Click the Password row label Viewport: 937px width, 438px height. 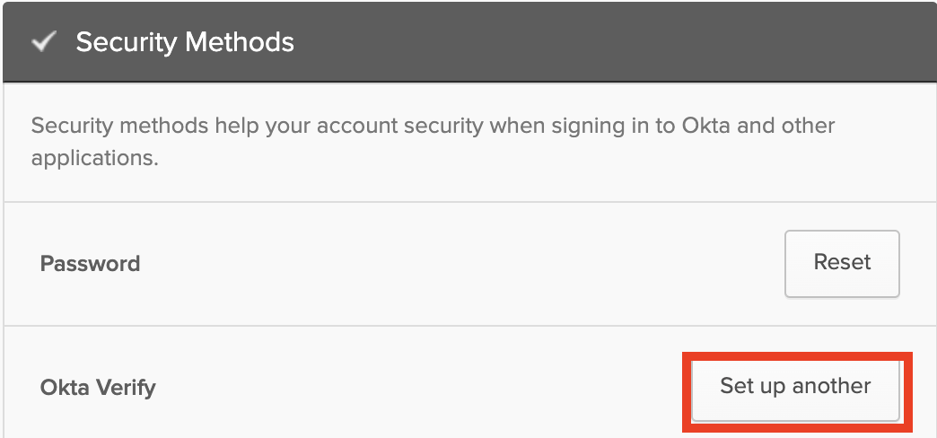[90, 264]
